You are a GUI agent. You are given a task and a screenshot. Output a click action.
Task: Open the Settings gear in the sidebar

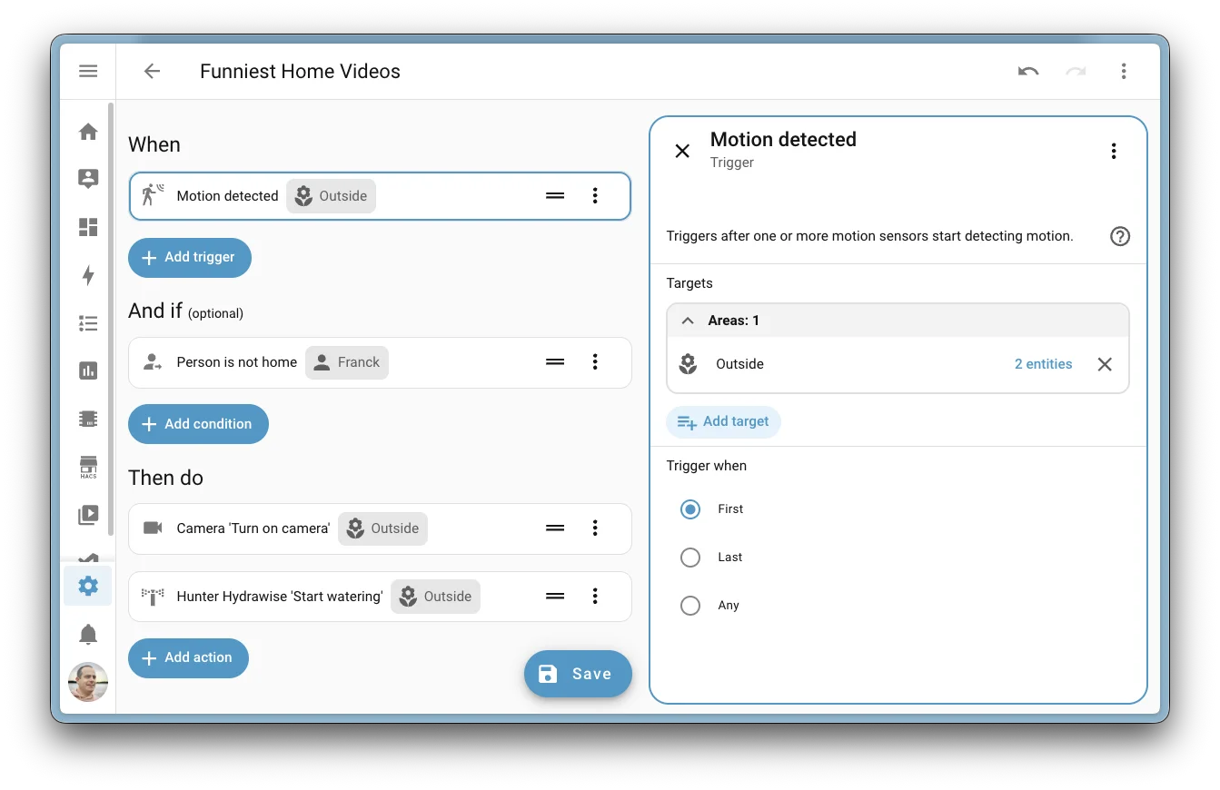click(87, 586)
